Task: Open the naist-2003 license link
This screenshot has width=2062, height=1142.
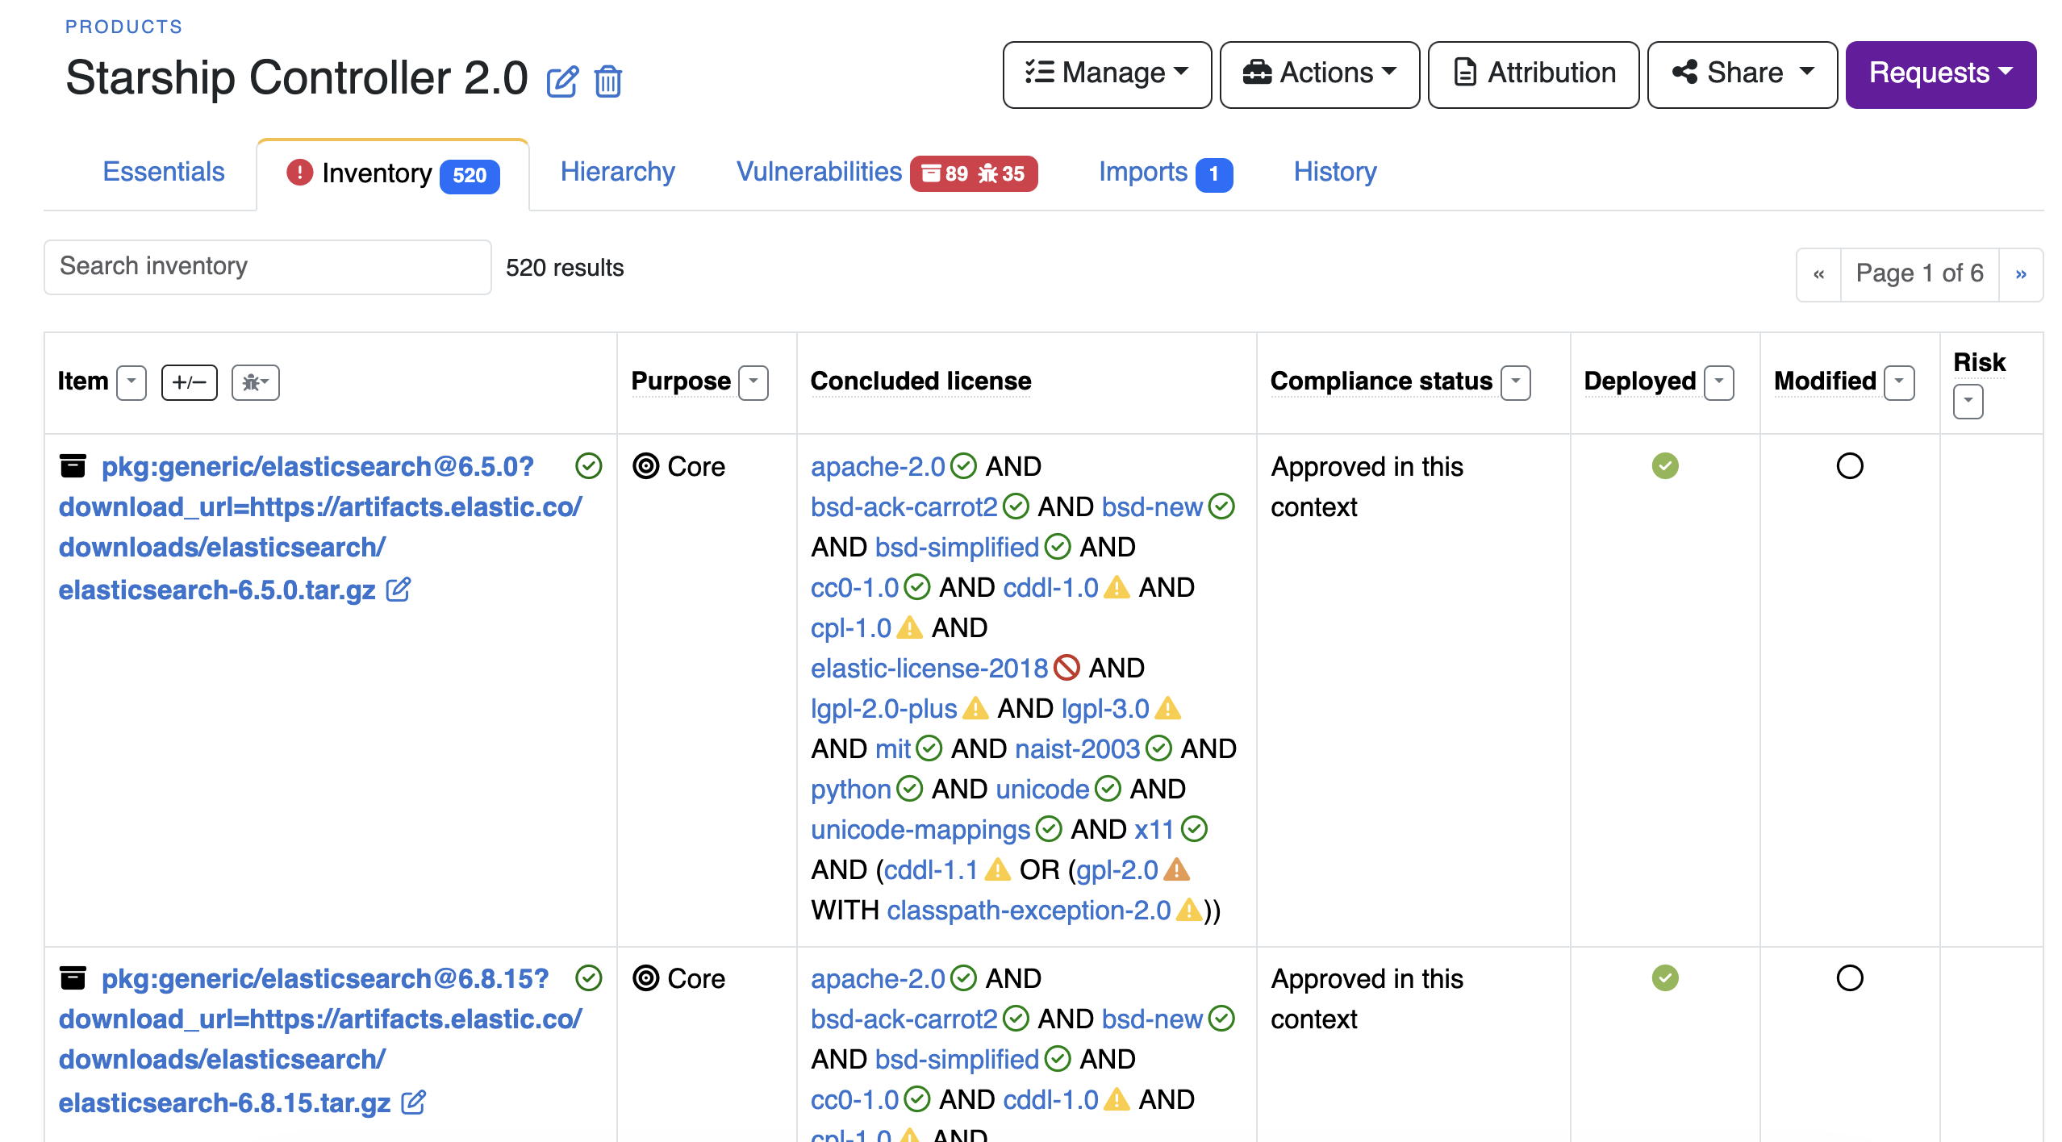Action: point(1077,748)
